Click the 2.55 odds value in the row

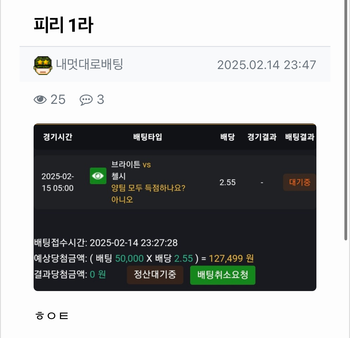227,182
